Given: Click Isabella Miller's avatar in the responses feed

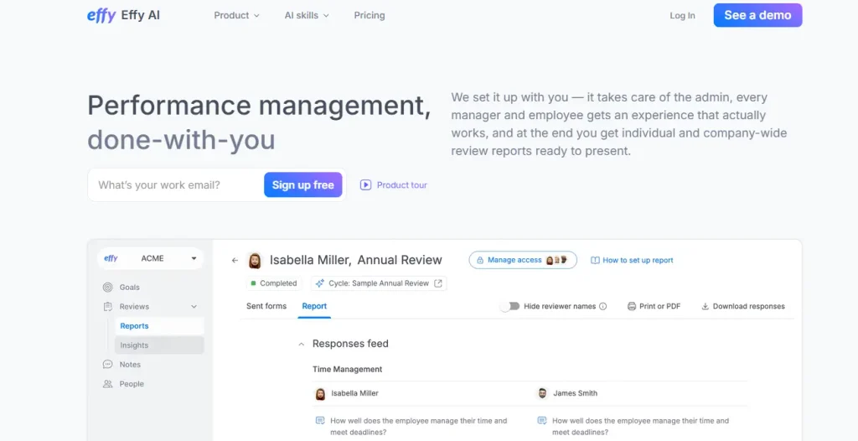Looking at the screenshot, I should click(x=320, y=393).
